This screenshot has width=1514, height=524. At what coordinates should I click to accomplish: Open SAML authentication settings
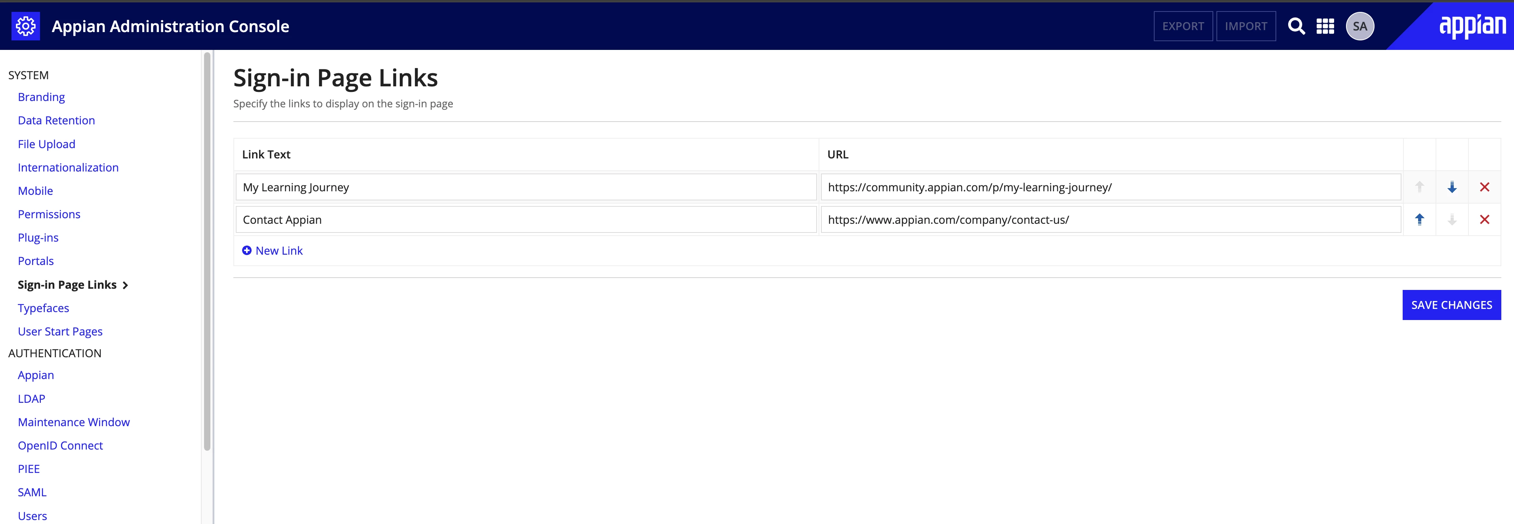click(32, 493)
